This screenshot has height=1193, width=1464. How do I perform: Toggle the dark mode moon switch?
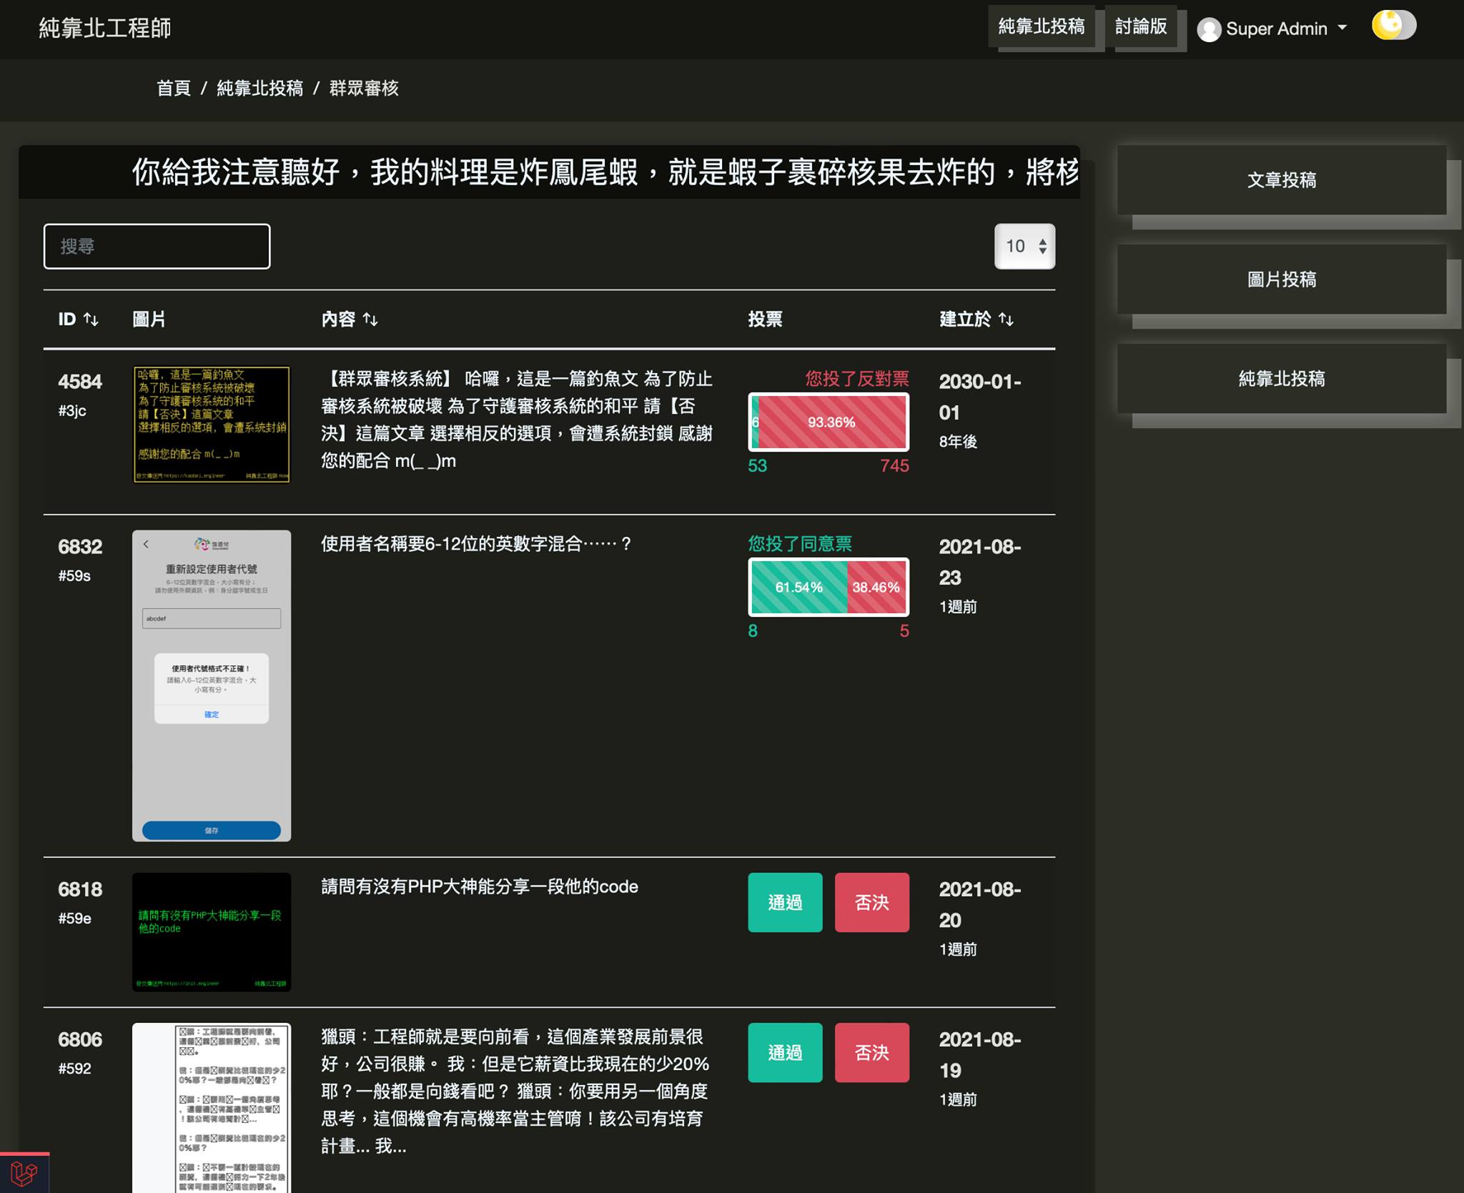pyautogui.click(x=1393, y=26)
